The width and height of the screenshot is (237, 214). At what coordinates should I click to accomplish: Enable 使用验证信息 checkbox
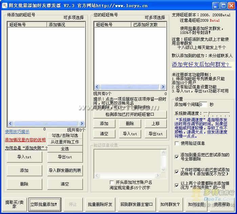click(x=177, y=143)
